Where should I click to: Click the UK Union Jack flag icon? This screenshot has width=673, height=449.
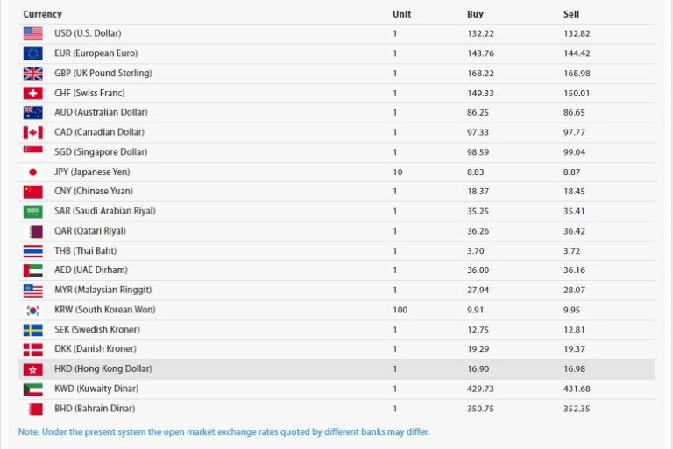[32, 73]
